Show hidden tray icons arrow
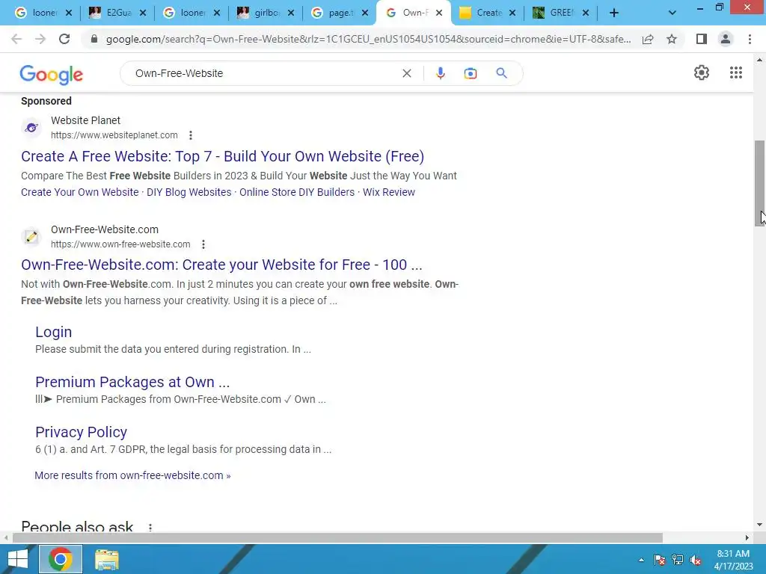 click(641, 560)
